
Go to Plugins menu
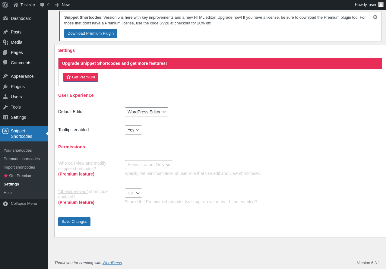click(x=24, y=87)
